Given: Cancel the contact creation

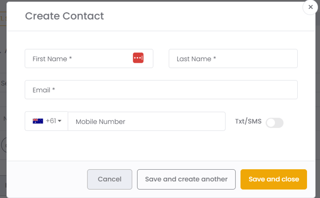Looking at the screenshot, I should (110, 179).
